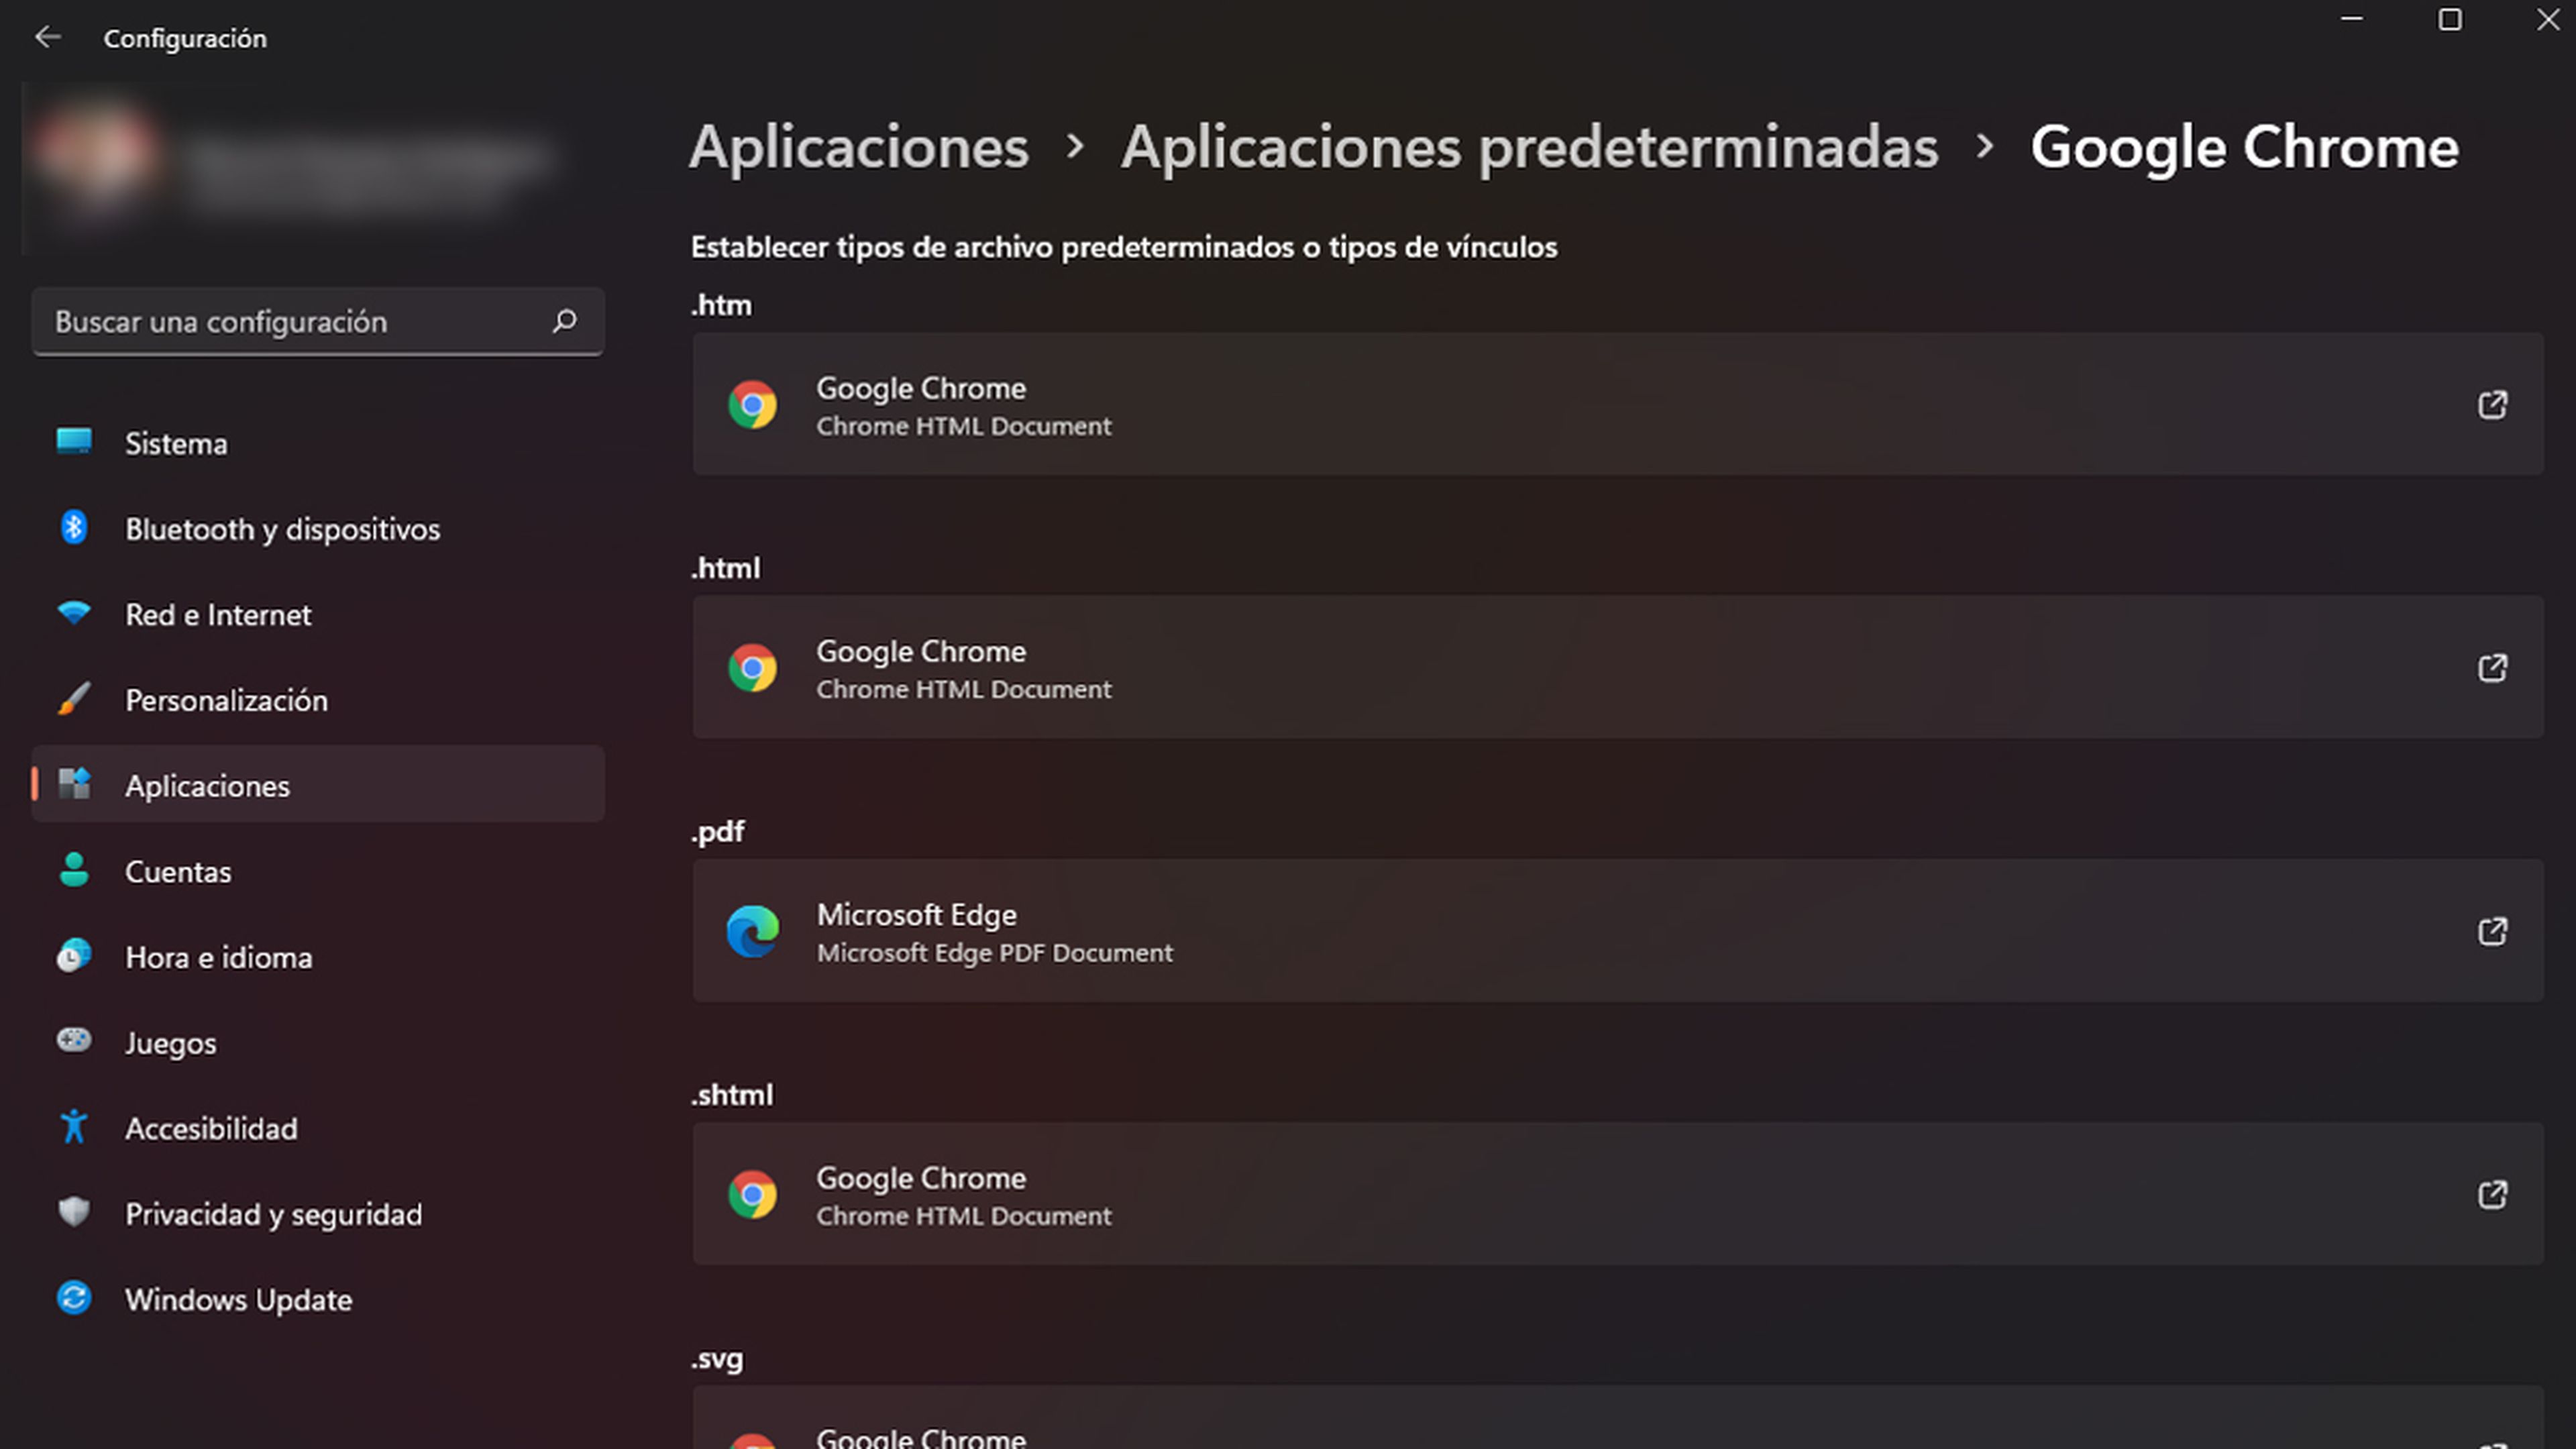2576x1449 pixels.
Task: Go back with the arrow icon
Action: point(47,38)
